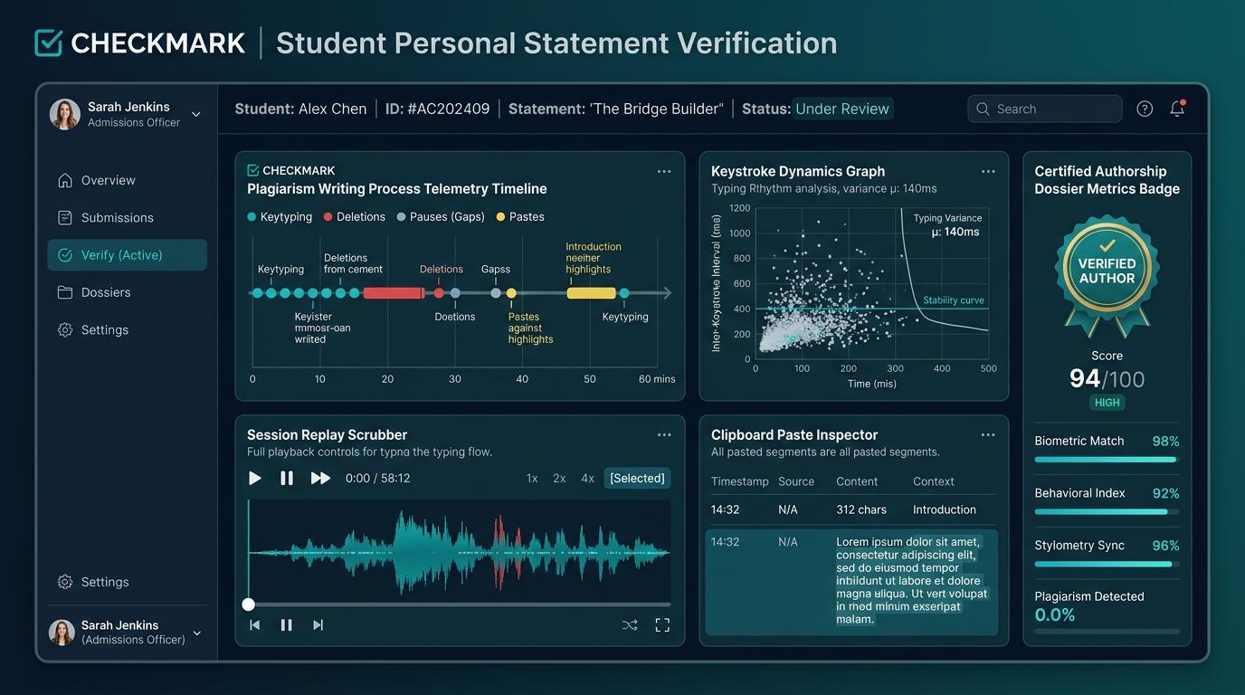
Task: Click the Verified Author badge
Action: pyautogui.click(x=1107, y=275)
